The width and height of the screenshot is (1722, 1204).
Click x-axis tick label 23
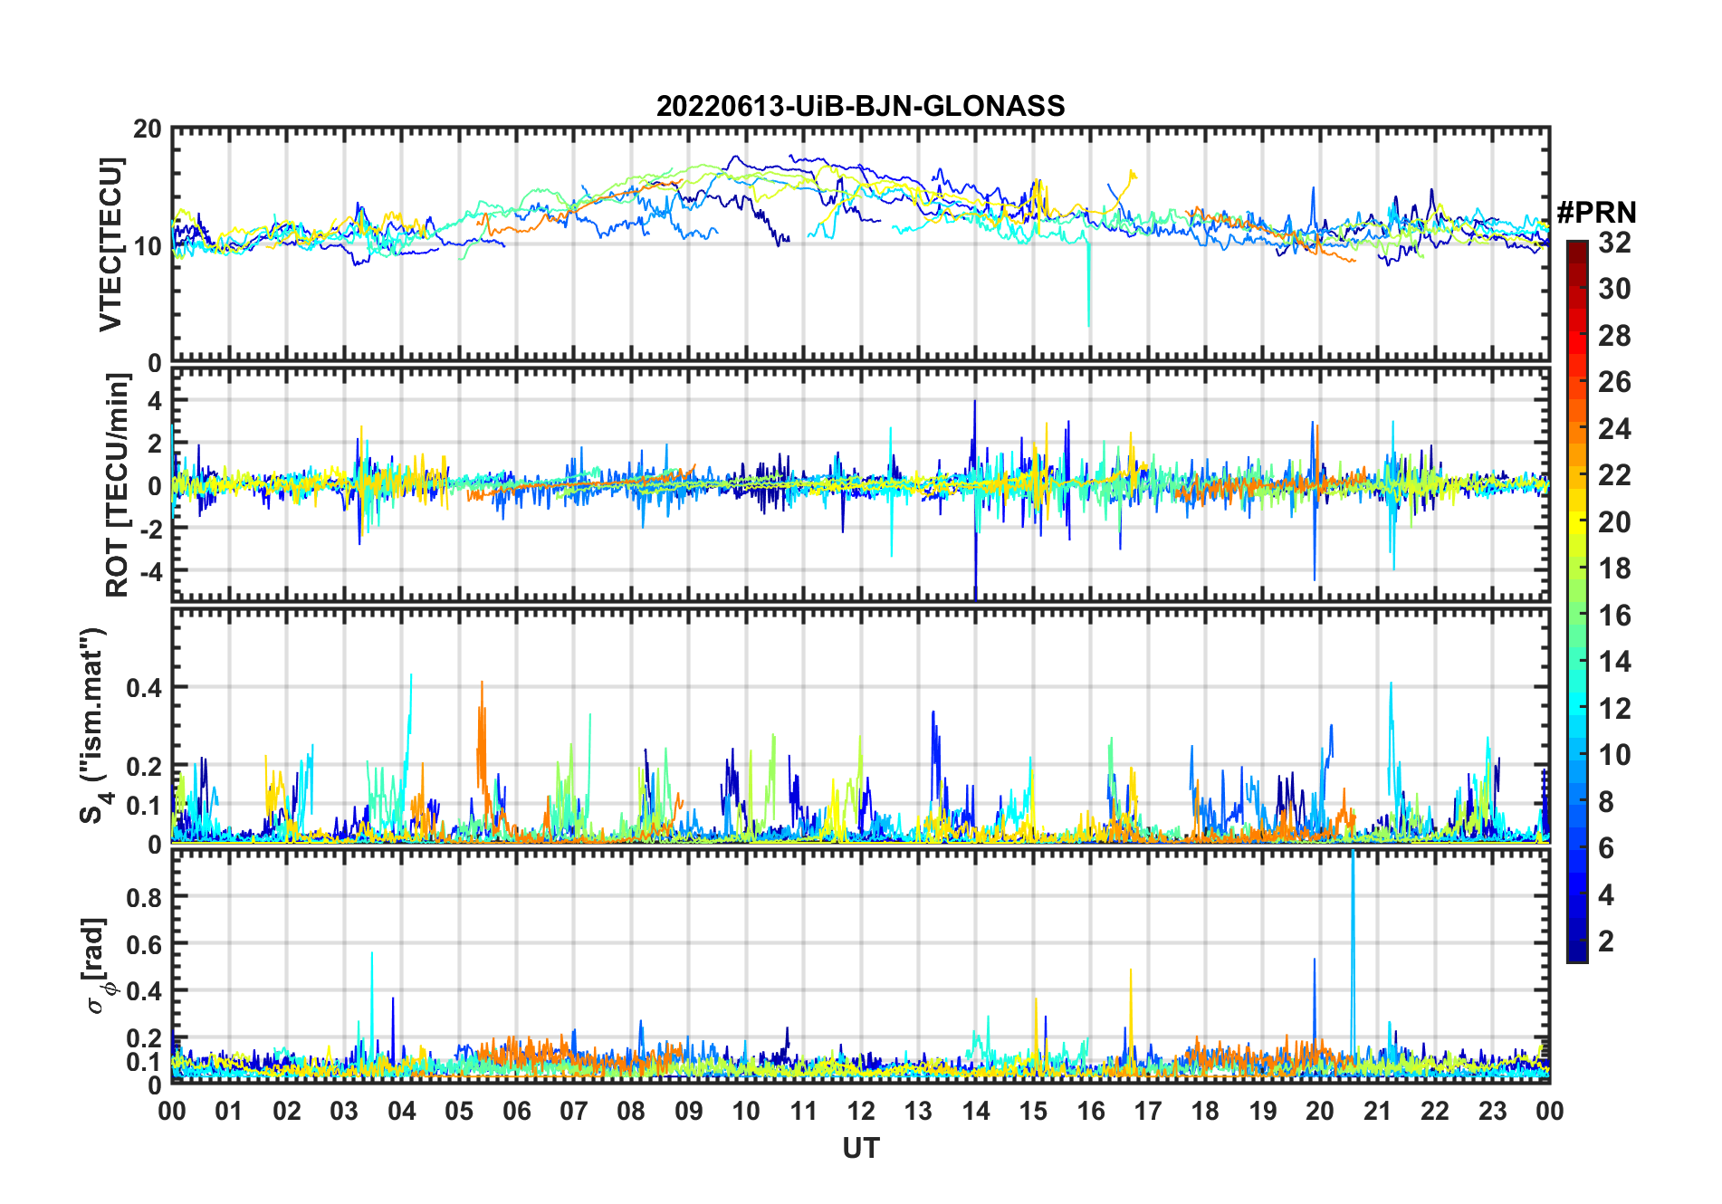1492,1111
